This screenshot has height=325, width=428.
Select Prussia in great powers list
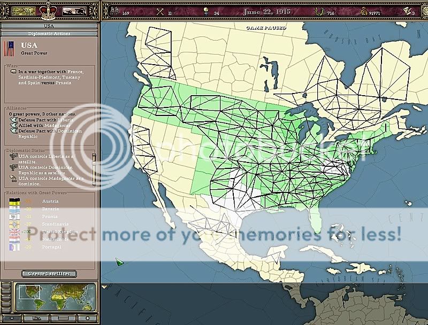(48, 216)
